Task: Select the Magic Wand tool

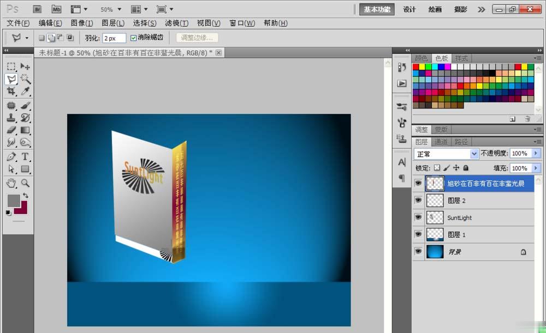Action: [x=25, y=79]
